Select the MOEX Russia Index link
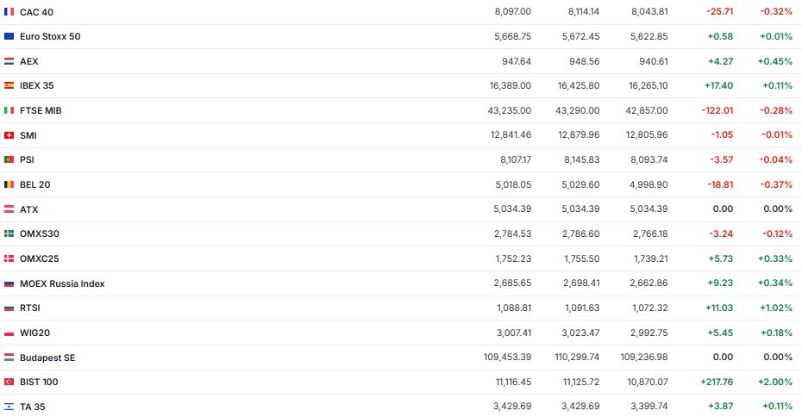The image size is (802, 417). click(62, 283)
